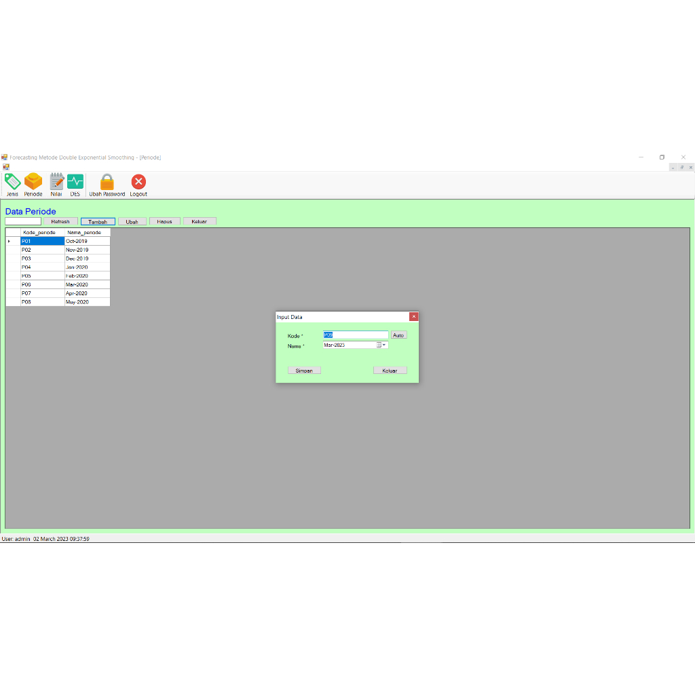Open the DES forecasting icon
The height and width of the screenshot is (695, 695).
(75, 185)
